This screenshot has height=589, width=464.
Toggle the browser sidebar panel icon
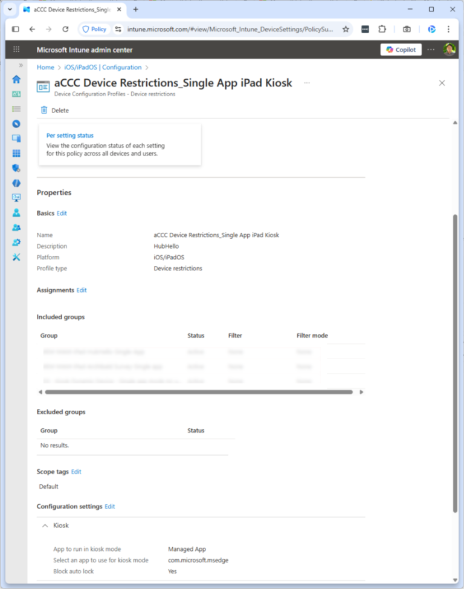15,29
